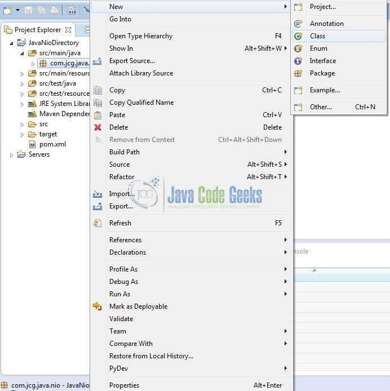
Task: Open the References submenu
Action: [x=190, y=240]
